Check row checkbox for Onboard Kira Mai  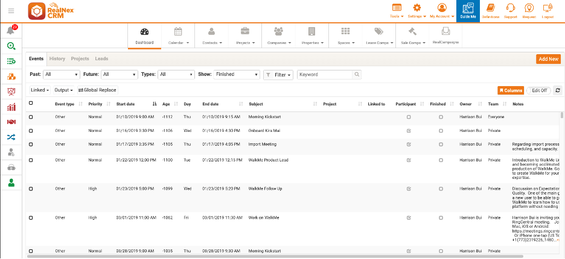point(31,131)
